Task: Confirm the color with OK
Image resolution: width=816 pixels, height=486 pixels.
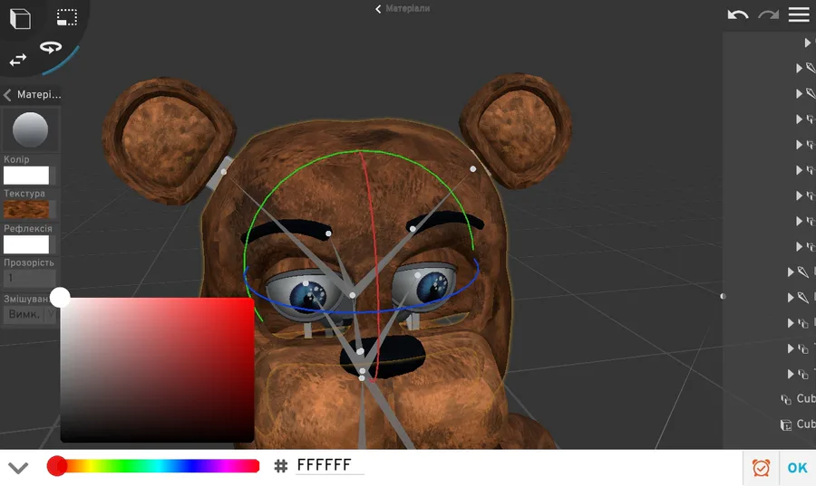Action: [x=797, y=468]
